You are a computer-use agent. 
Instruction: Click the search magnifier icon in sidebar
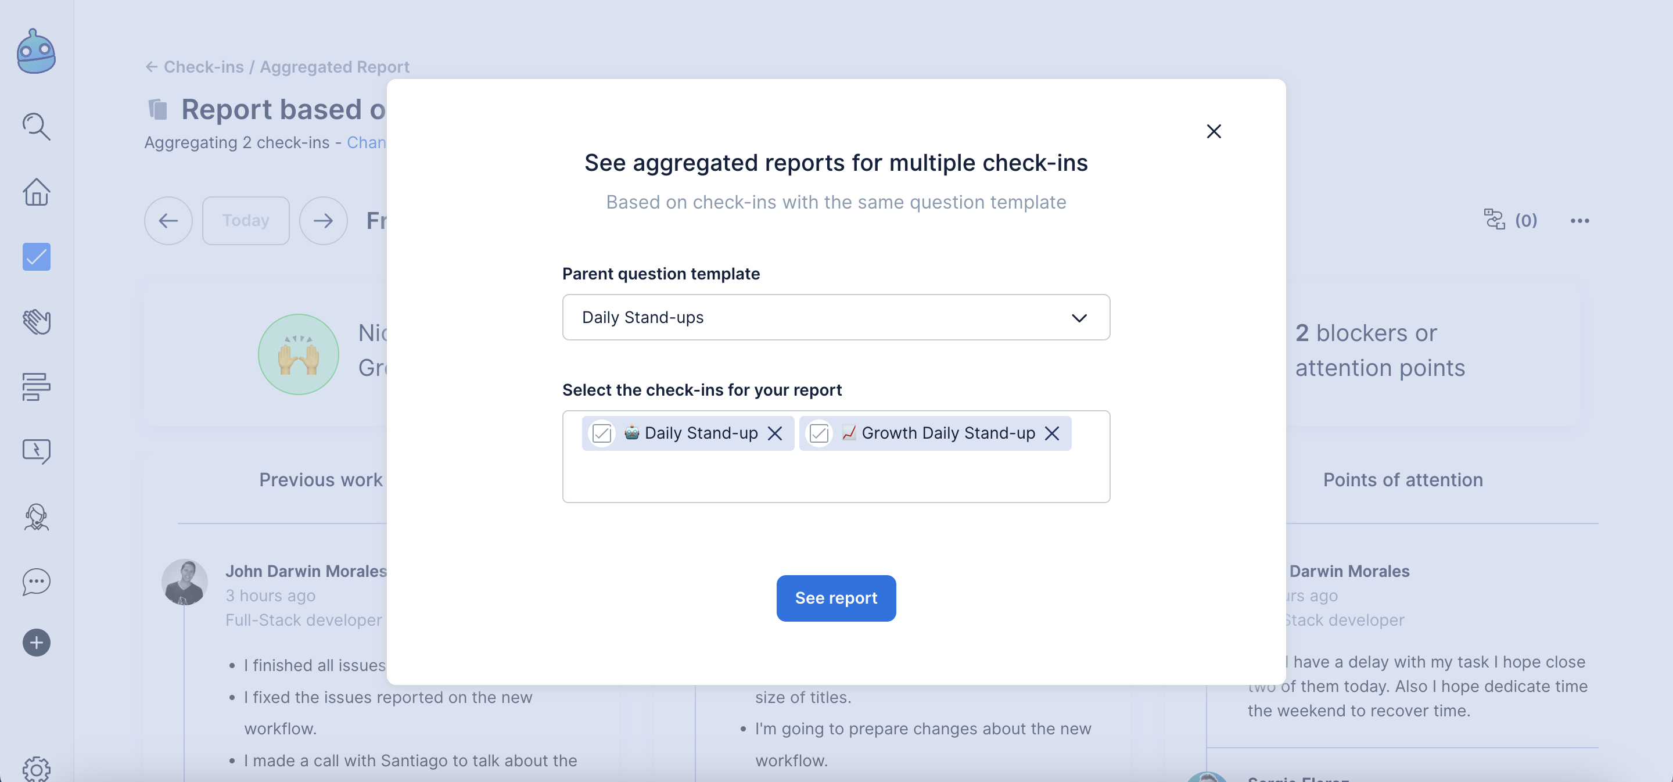(37, 127)
